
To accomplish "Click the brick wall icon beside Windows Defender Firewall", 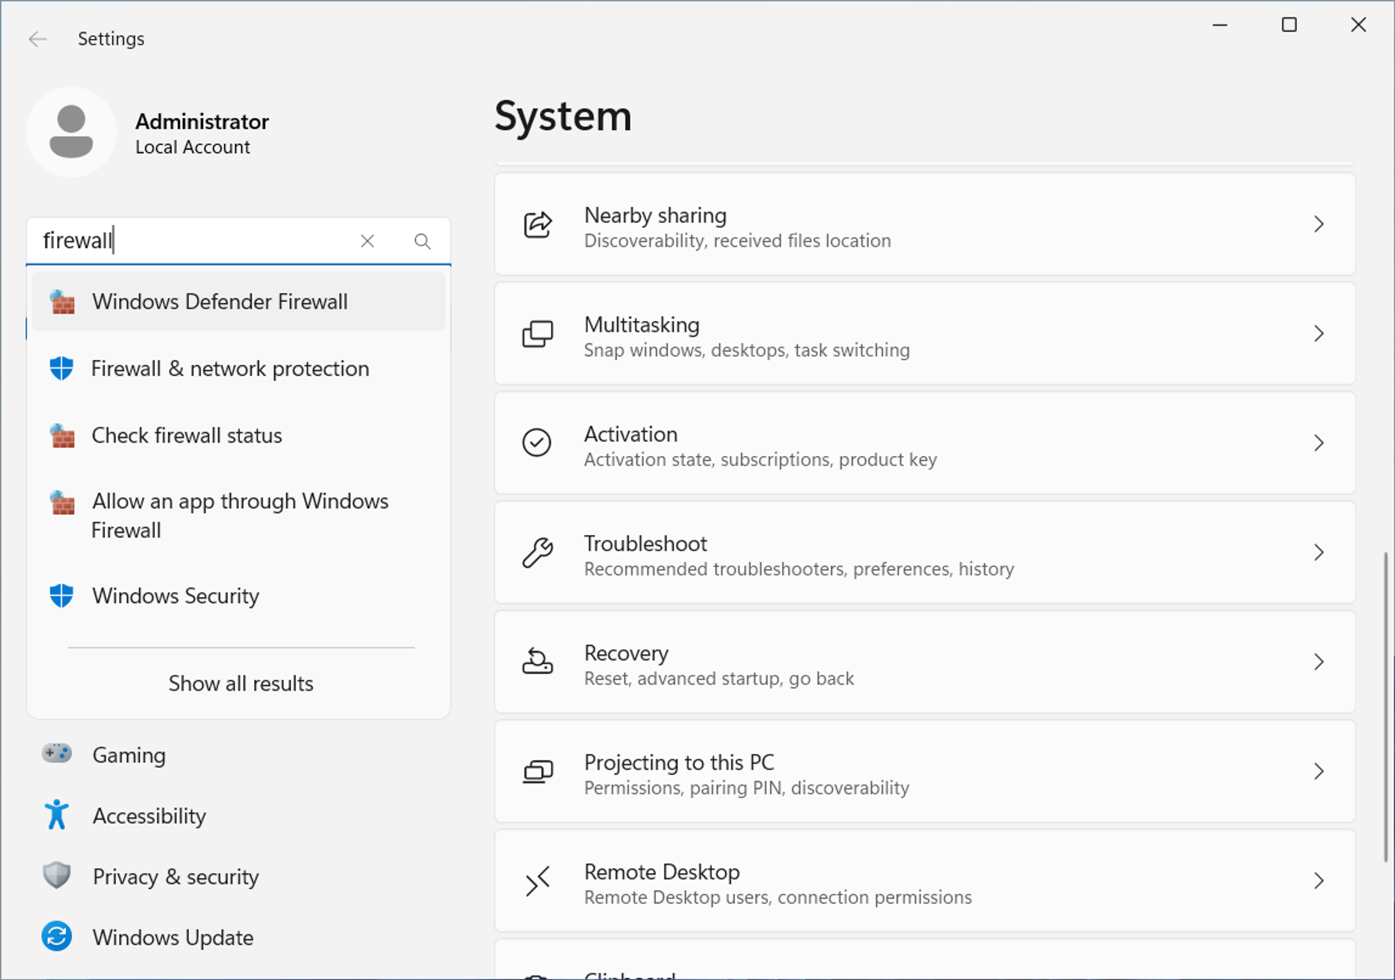I will [x=62, y=302].
